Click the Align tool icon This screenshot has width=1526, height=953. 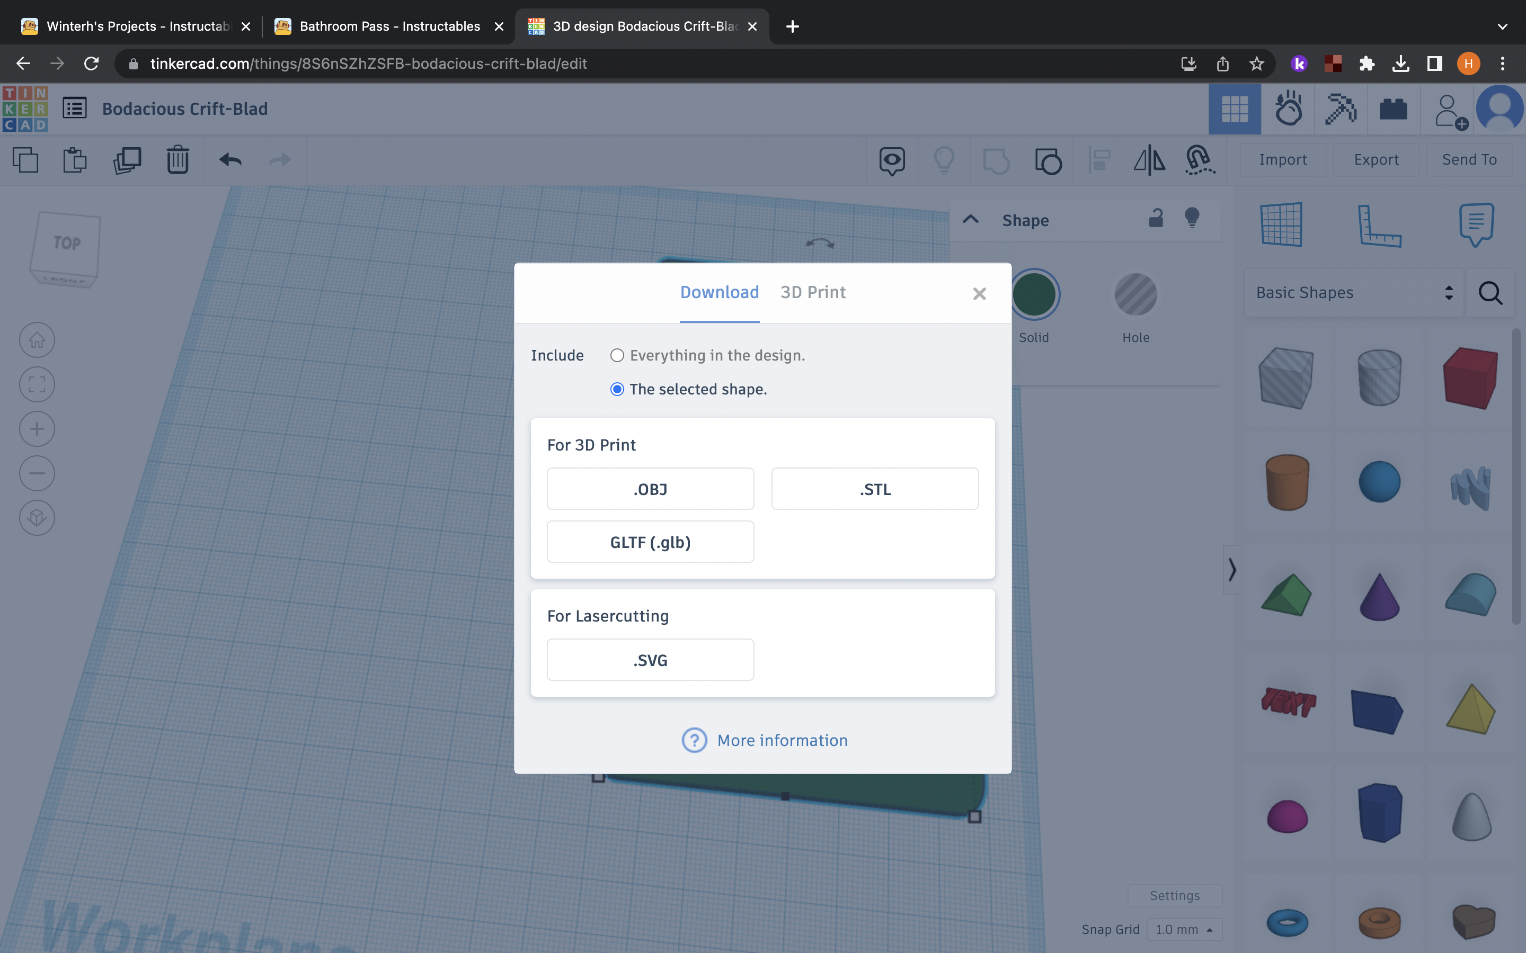[x=1100, y=161]
